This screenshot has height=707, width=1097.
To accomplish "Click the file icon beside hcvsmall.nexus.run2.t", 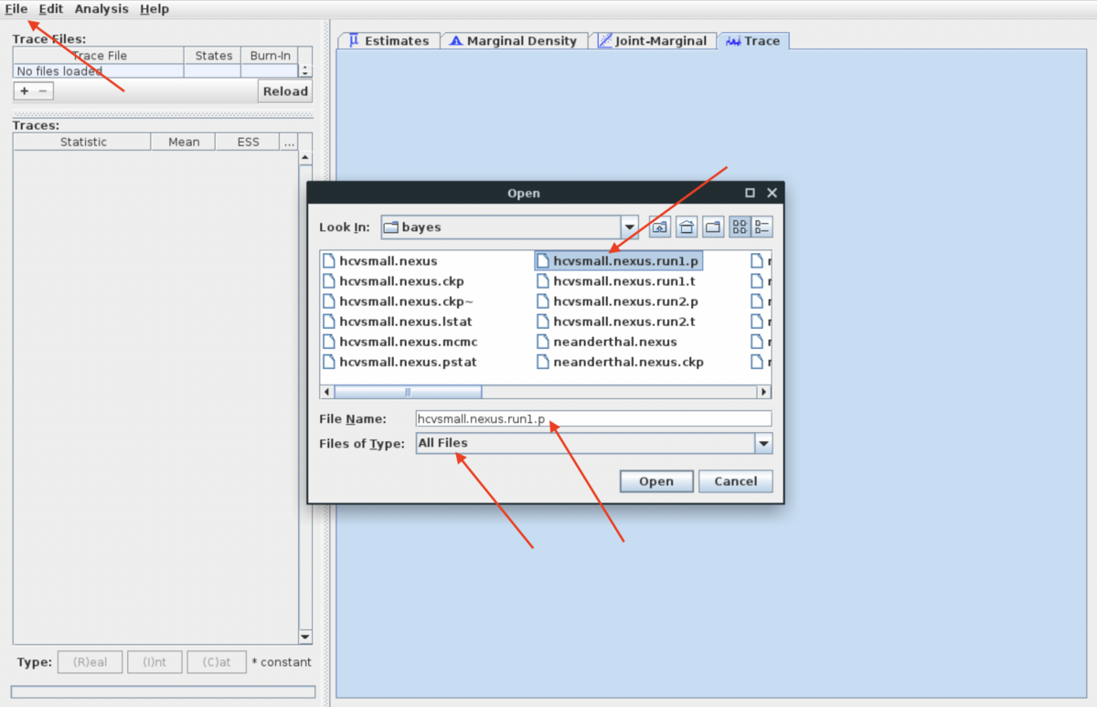I will [543, 322].
